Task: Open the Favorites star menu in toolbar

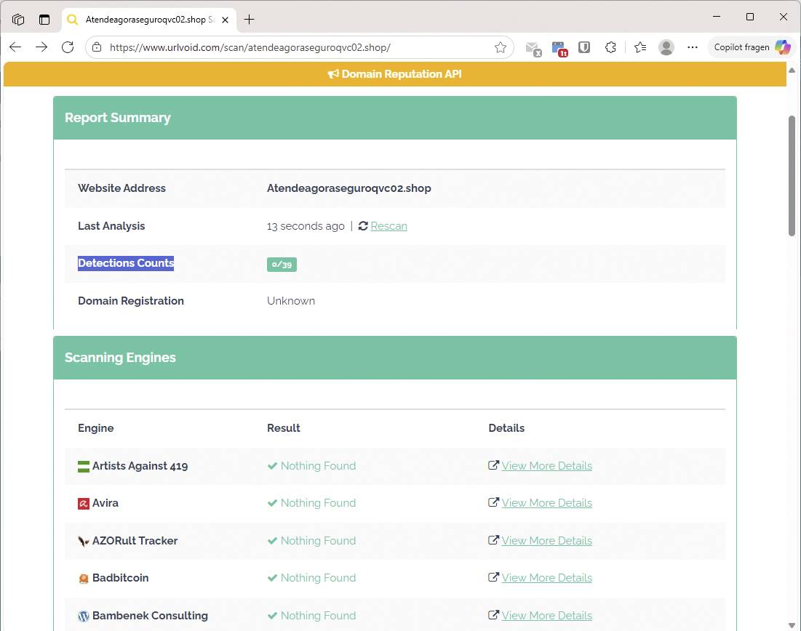Action: 639,47
